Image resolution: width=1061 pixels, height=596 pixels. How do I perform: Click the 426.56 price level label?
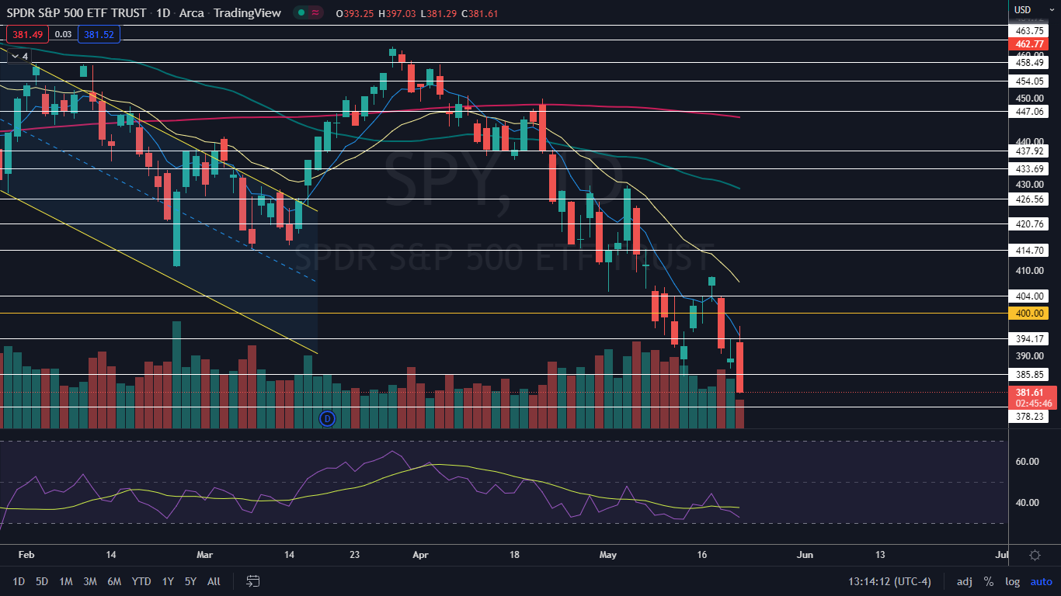pos(1029,199)
